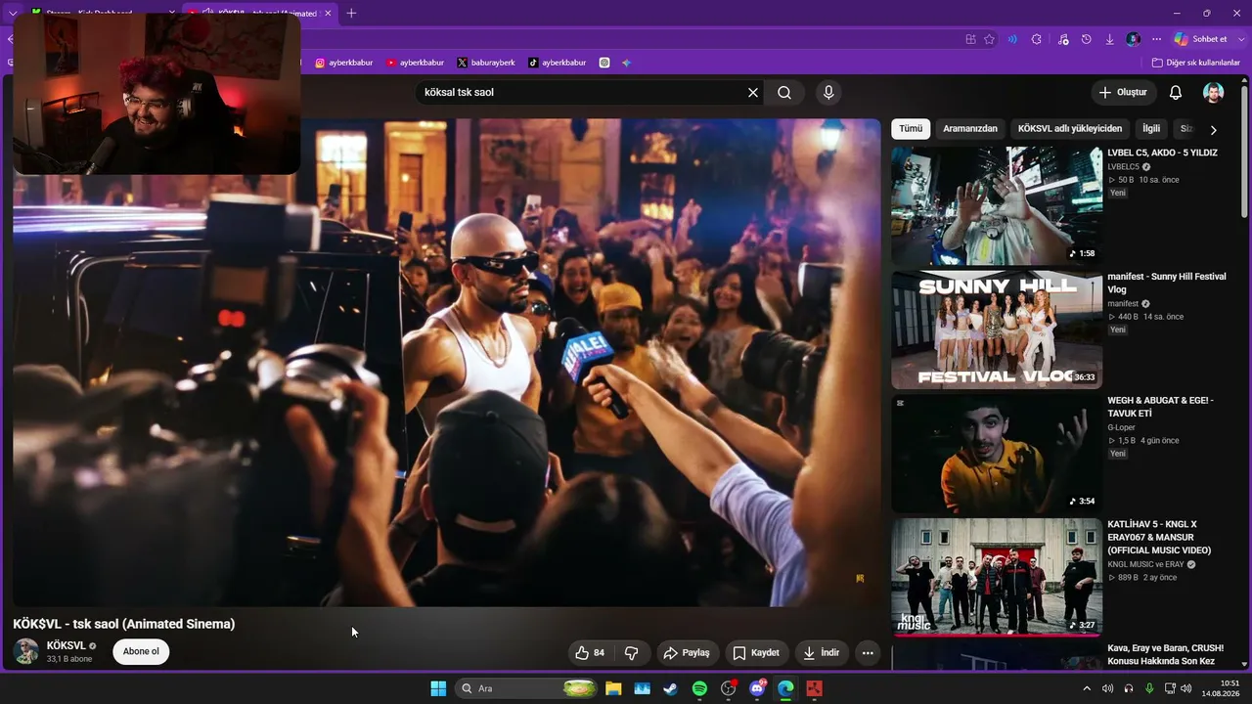Open a new browser tab with plus
The width and height of the screenshot is (1252, 704).
(351, 13)
